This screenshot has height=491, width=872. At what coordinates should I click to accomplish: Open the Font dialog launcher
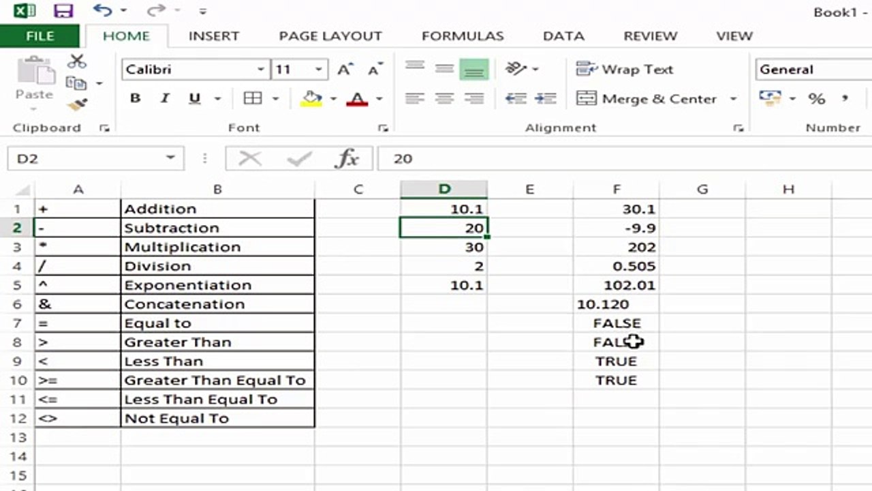pyautogui.click(x=383, y=128)
